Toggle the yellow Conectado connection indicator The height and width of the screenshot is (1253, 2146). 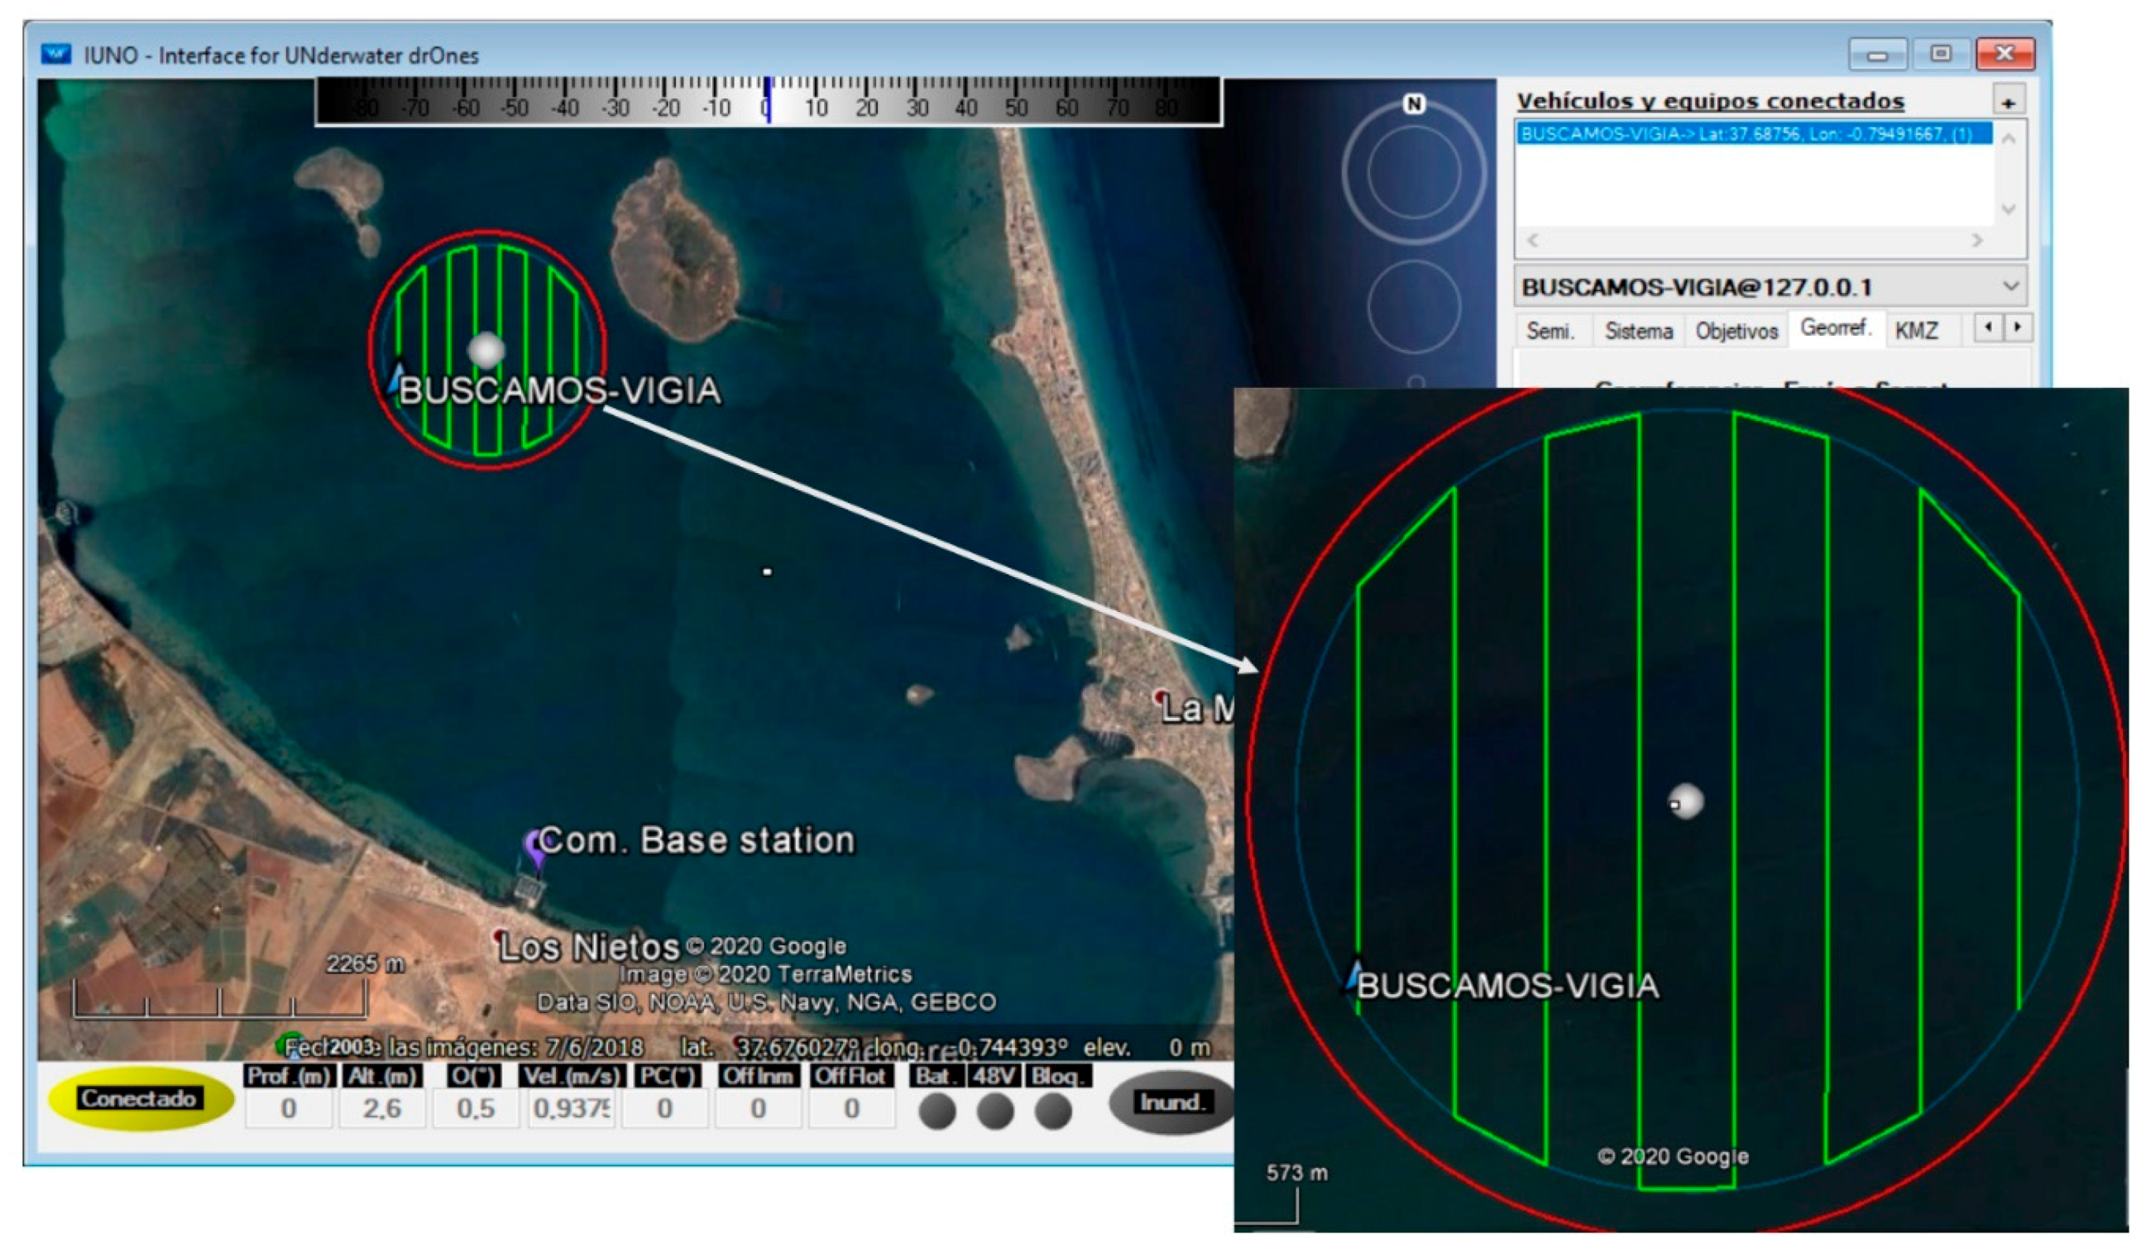tap(140, 1098)
